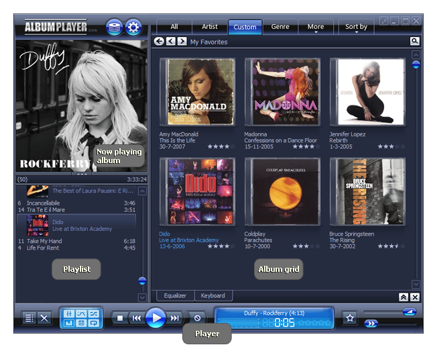Open settings with the gear icon
This screenshot has width=437, height=347.
click(133, 28)
